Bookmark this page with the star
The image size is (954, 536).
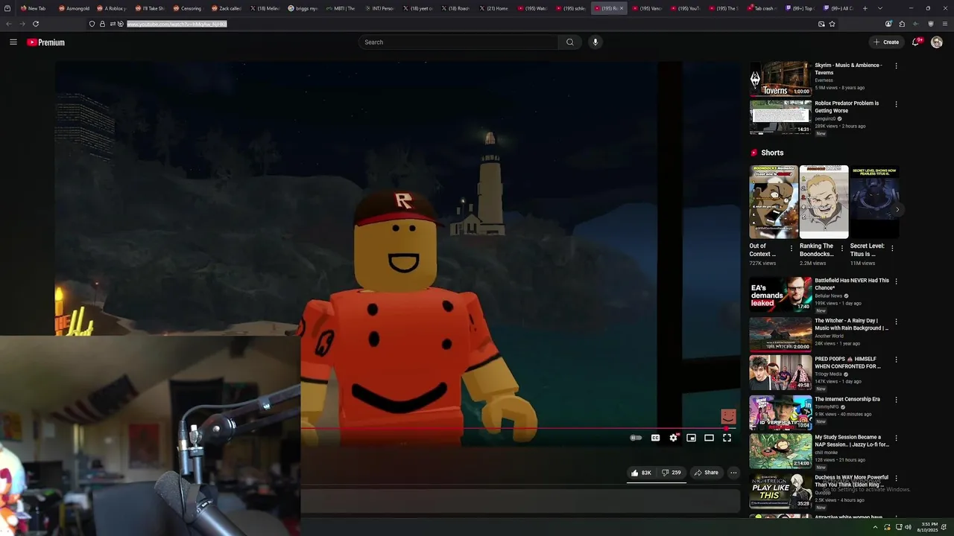[x=832, y=24]
